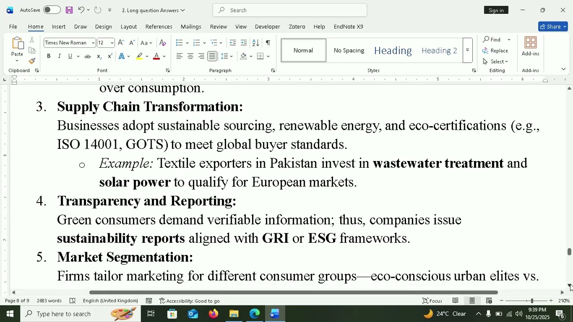Toggle Bold formatting
573x322 pixels.
pos(48,56)
